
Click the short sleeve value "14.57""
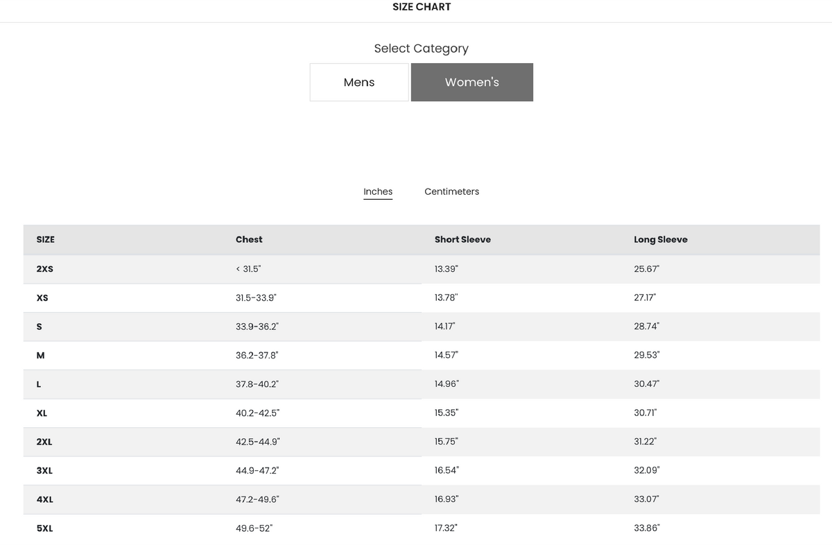[x=447, y=355]
